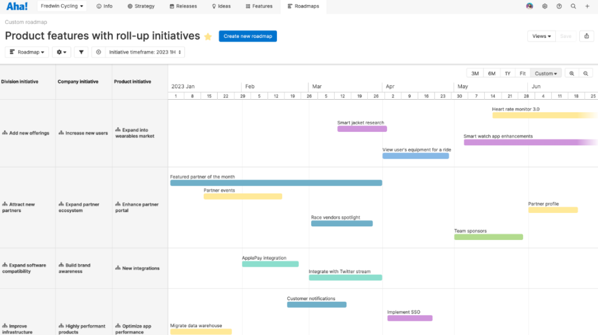
Task: Open the search magnifier in top bar
Action: [573, 6]
